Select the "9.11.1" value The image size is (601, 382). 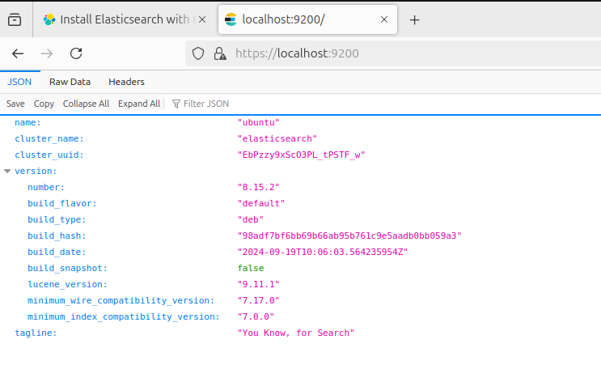pos(258,284)
